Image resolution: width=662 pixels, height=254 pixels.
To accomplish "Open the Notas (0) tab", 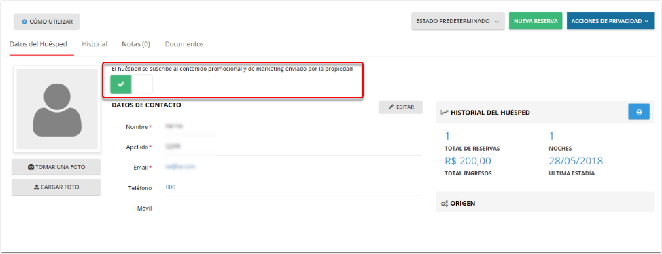I will [x=136, y=44].
